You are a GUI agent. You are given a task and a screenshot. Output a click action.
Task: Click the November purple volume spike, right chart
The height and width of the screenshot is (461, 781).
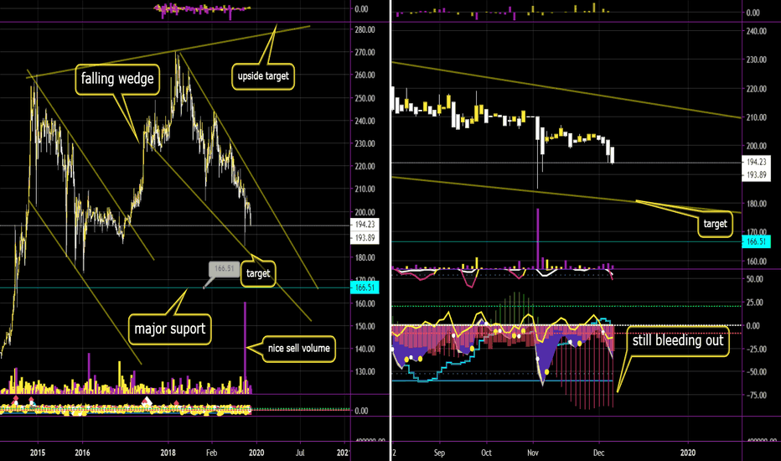[538, 238]
